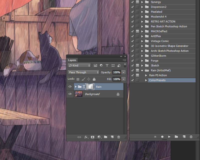Expand the Rain PS Action
Image resolution: width=200 pixels, height=160 pixels.
pos(146,75)
